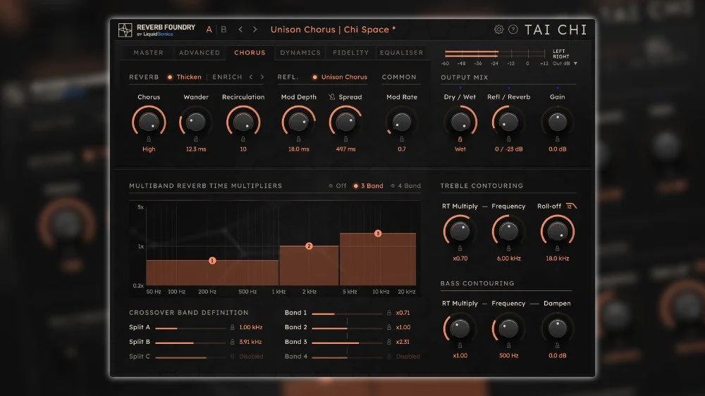Click the Split A value 1.00 kHz

pyautogui.click(x=251, y=327)
